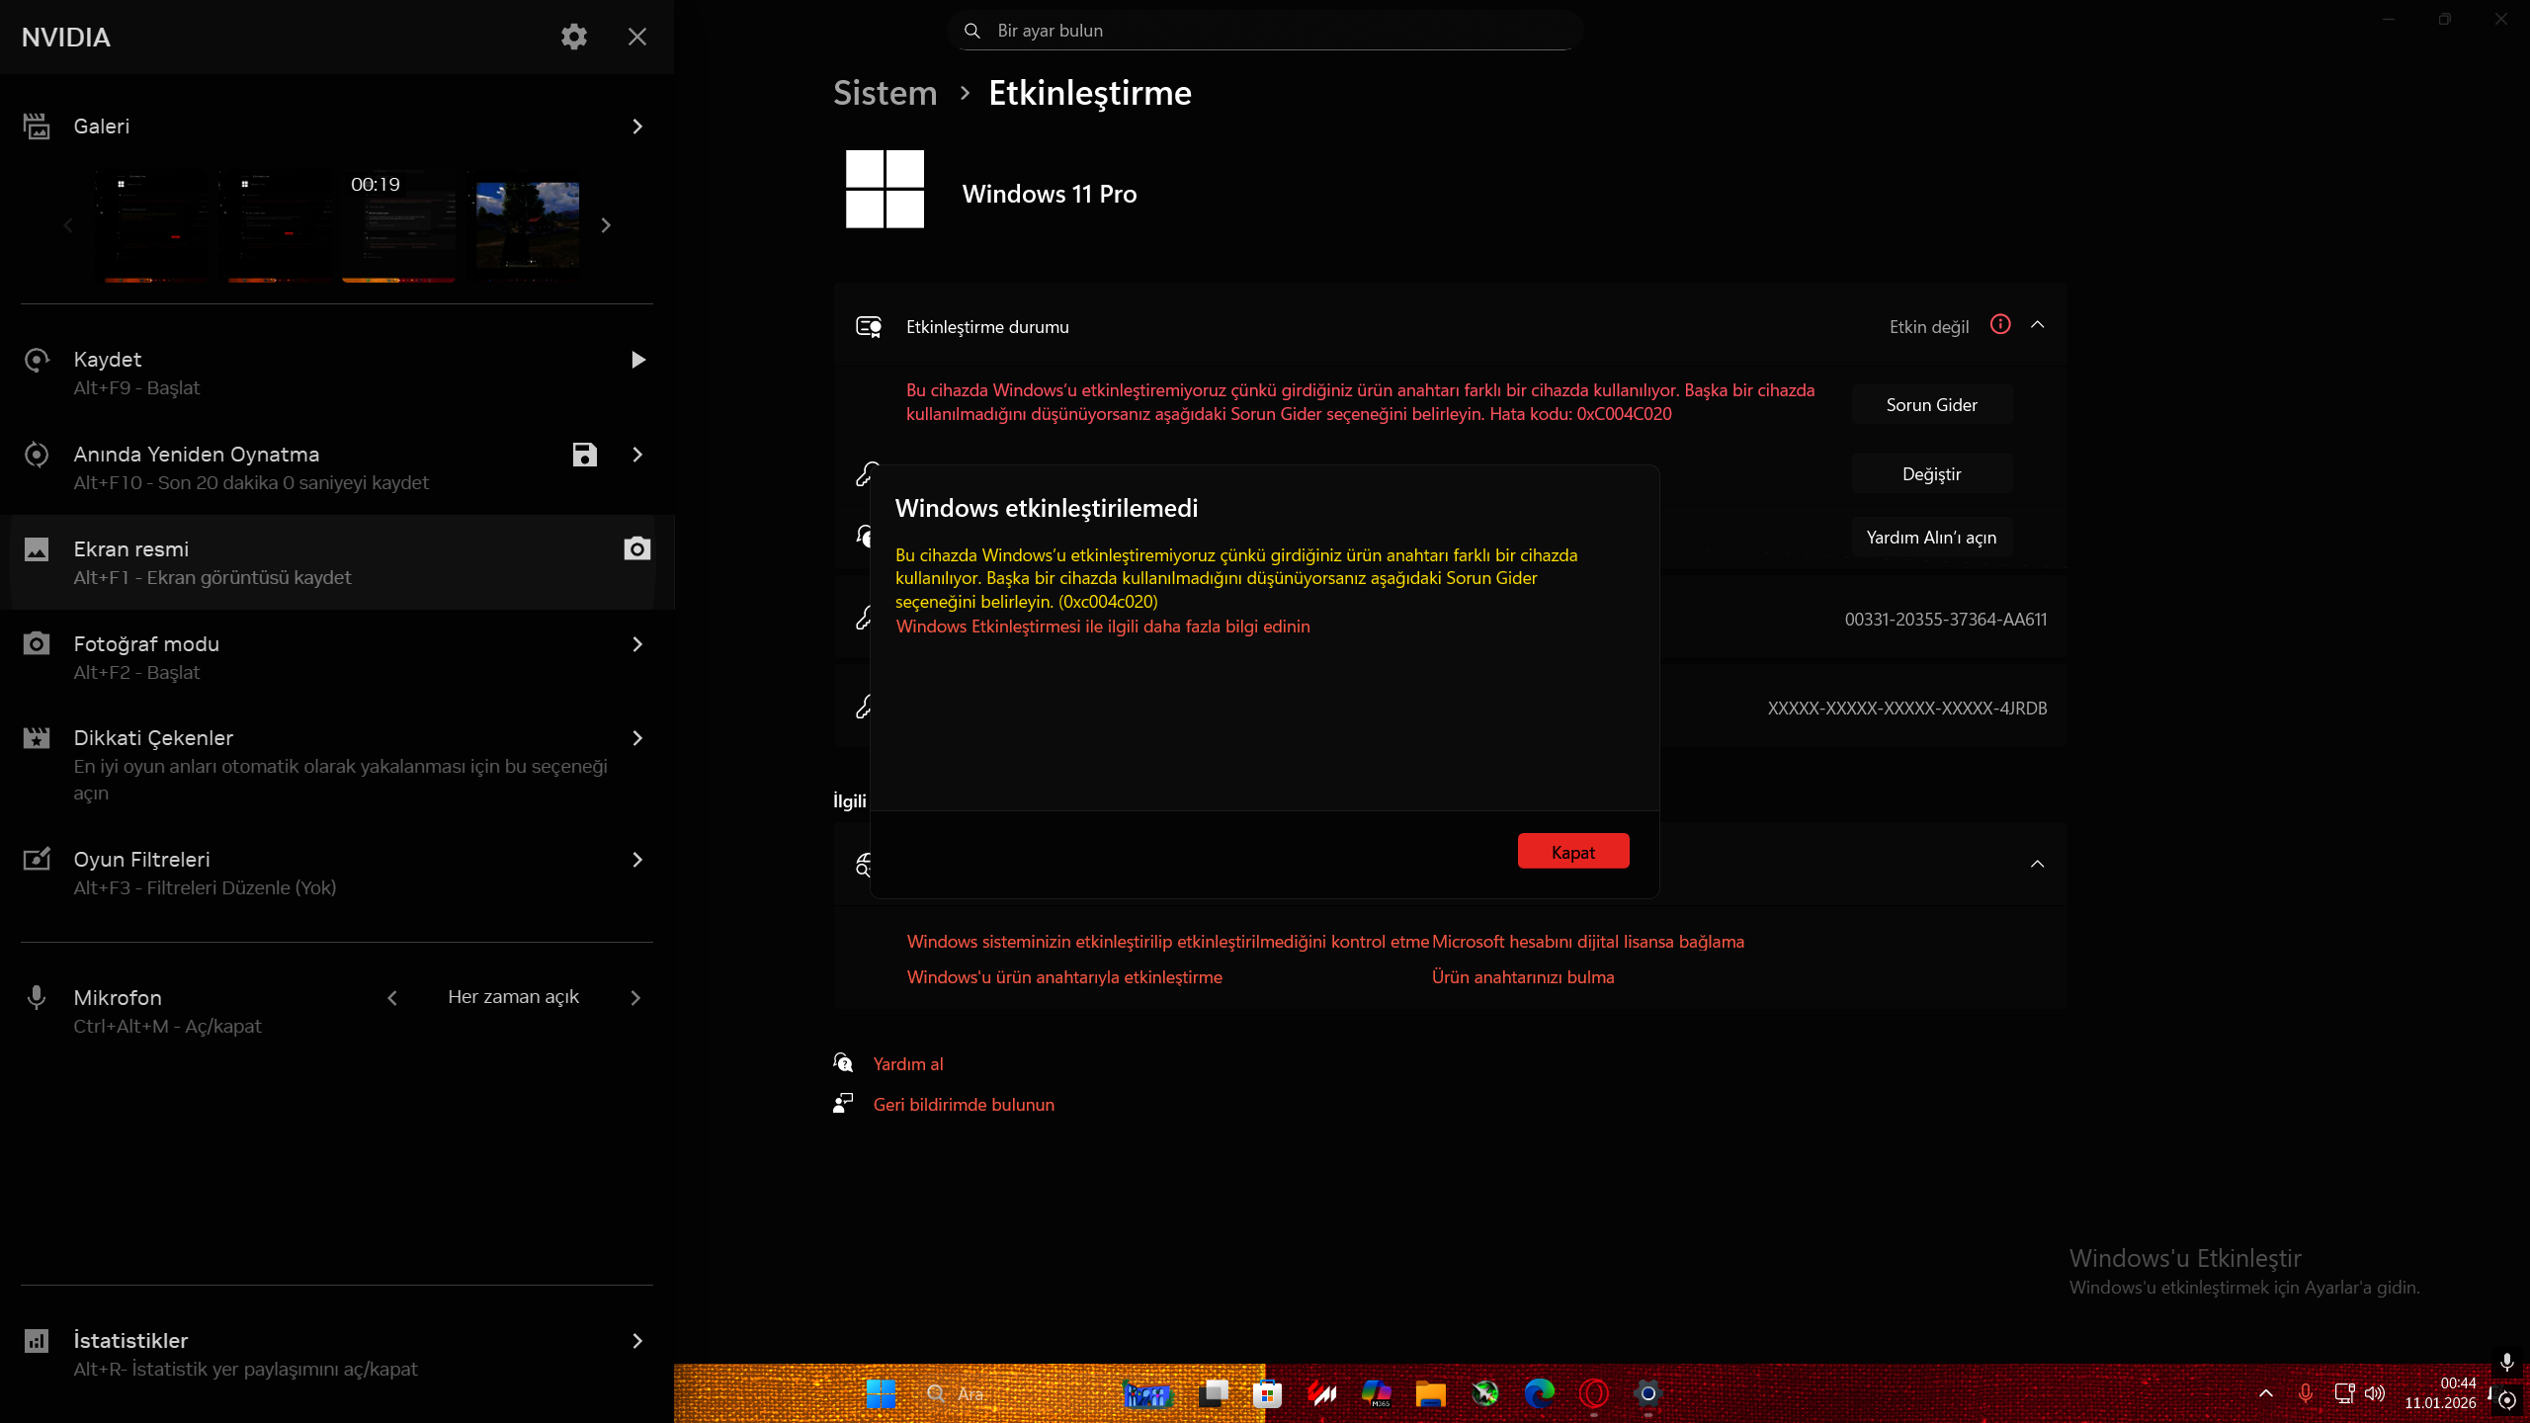This screenshot has width=2530, height=1423.
Task: Open 'Ürün anahtarınızı bulma' link
Action: [1523, 977]
